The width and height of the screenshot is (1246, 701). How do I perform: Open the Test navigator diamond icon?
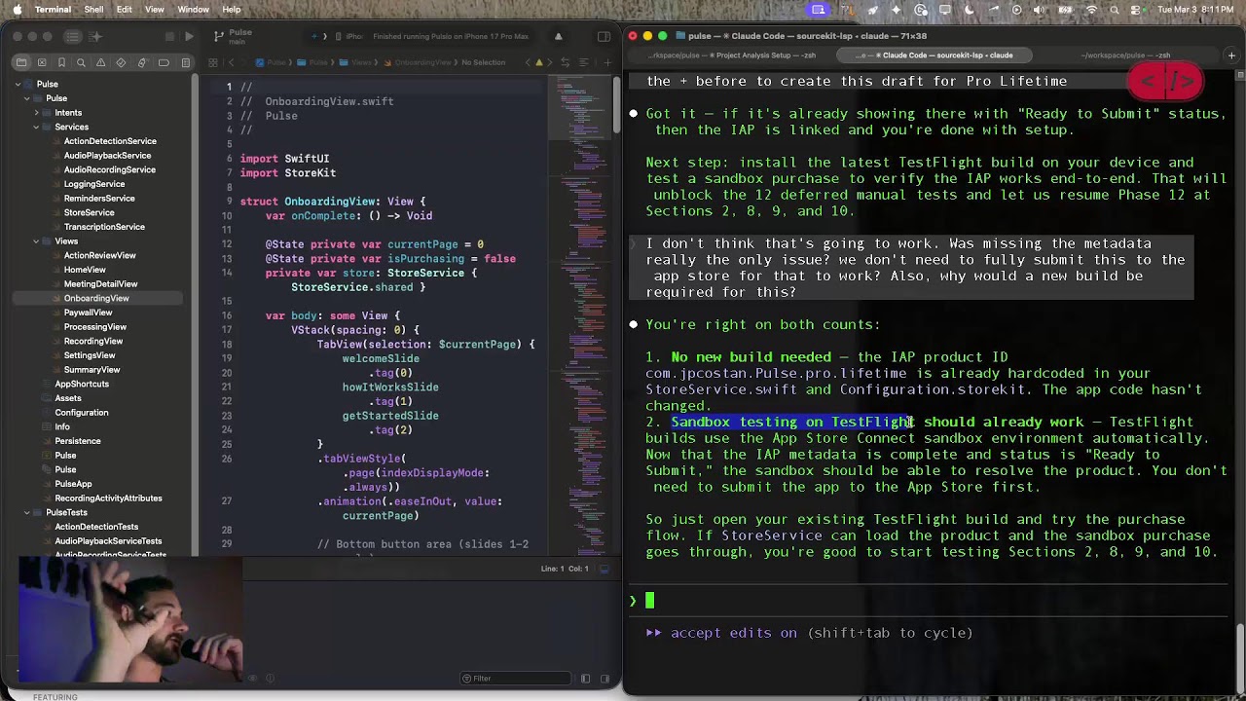pos(122,62)
